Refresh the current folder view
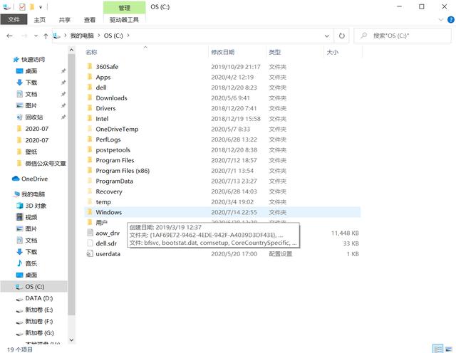 click(342, 36)
